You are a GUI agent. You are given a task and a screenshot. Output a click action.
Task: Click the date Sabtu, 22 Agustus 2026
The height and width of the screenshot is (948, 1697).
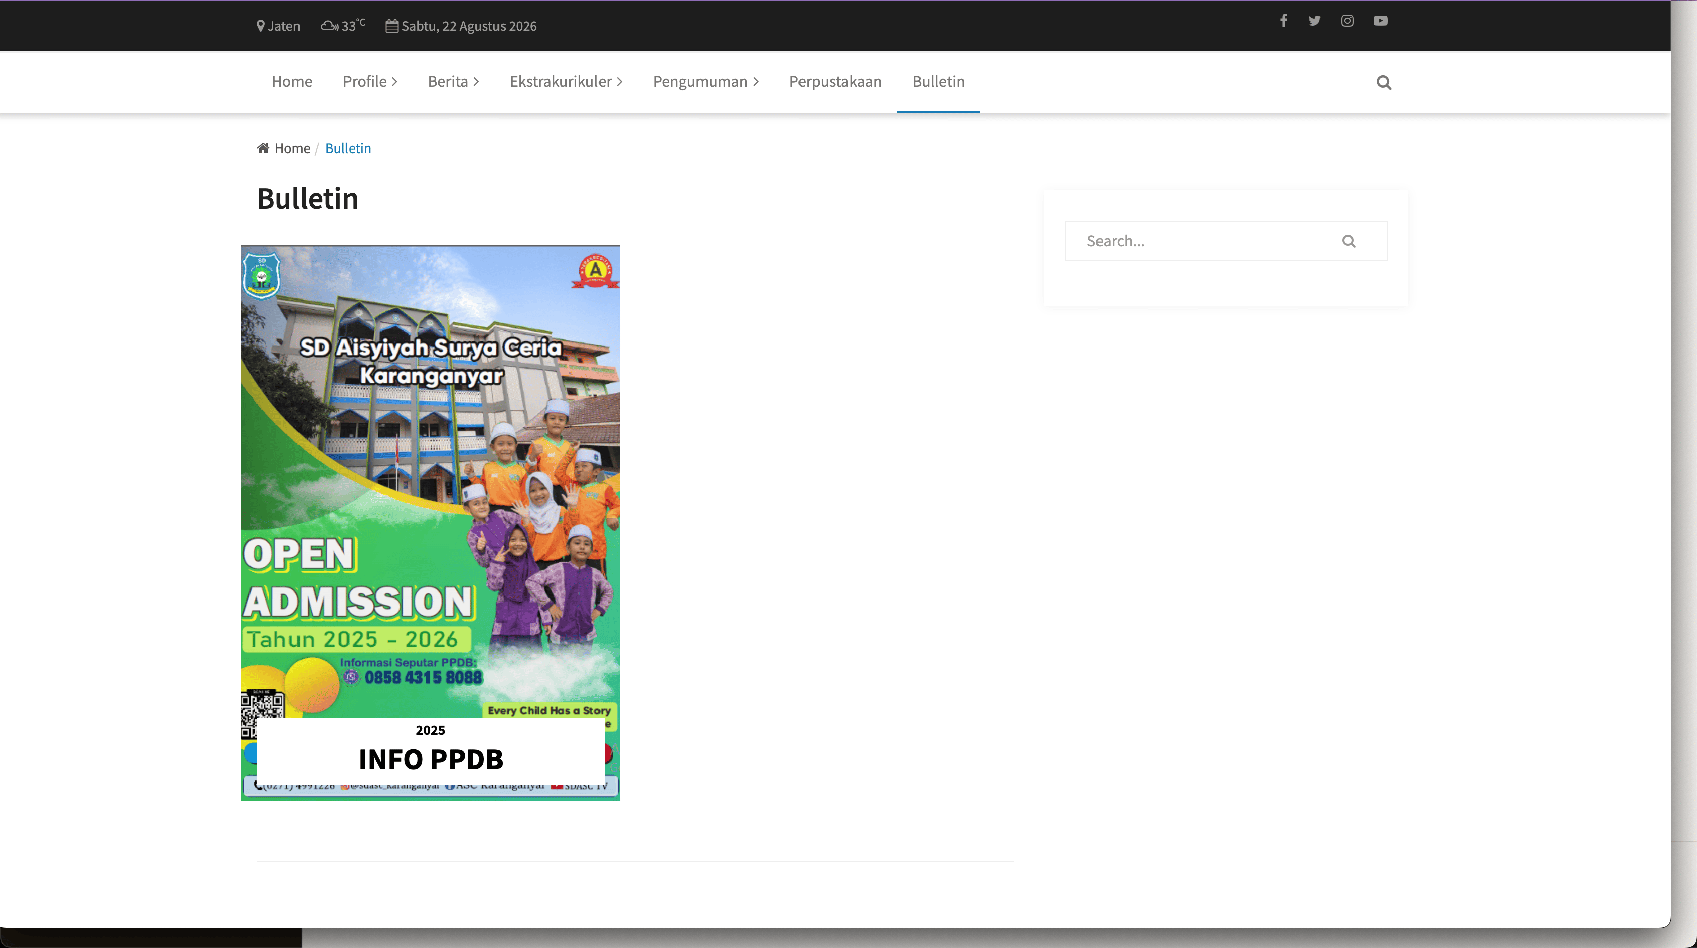coord(468,26)
